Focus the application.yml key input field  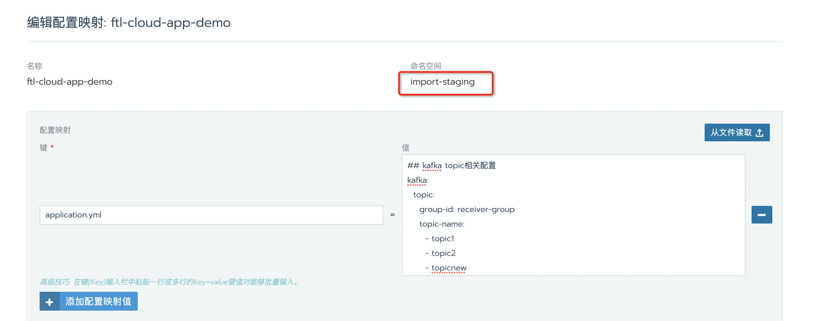tap(211, 215)
